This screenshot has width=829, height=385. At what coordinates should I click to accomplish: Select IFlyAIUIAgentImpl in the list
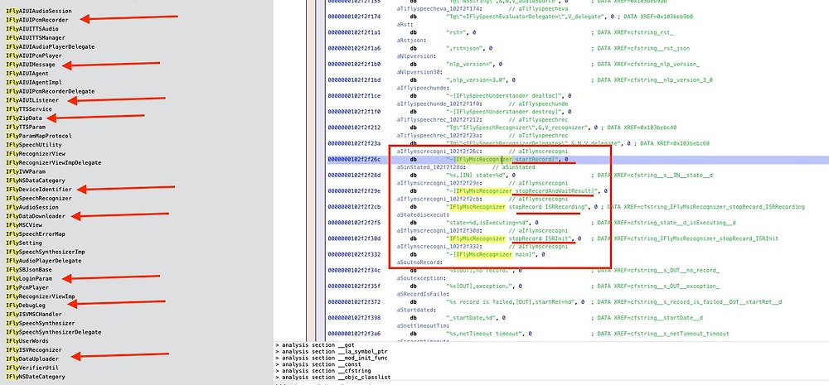point(34,83)
